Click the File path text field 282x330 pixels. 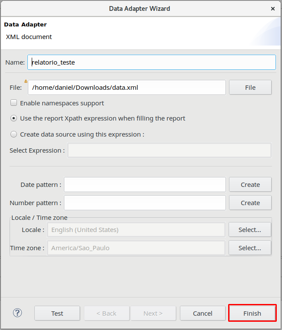pos(126,87)
